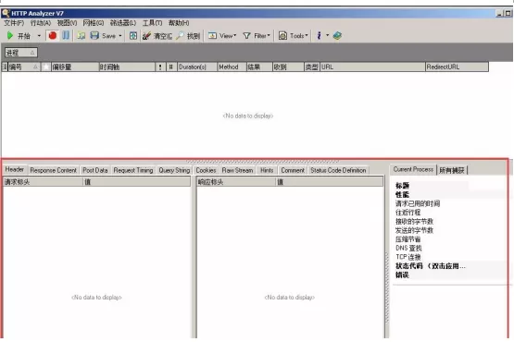Viewport: 514px width, 342px height.
Task: Switch to the Hints tab
Action: click(267, 170)
